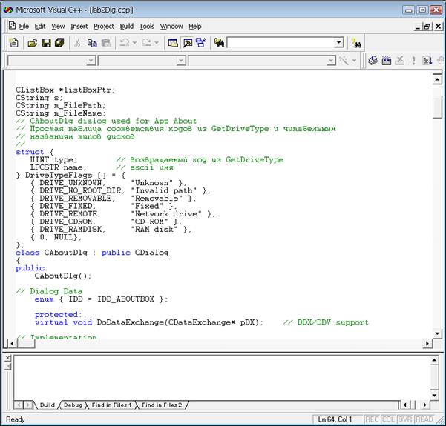Click the "DRIVE_CDROM" code entry
Image resolution: width=446 pixels, height=426 pixels.
coord(65,222)
